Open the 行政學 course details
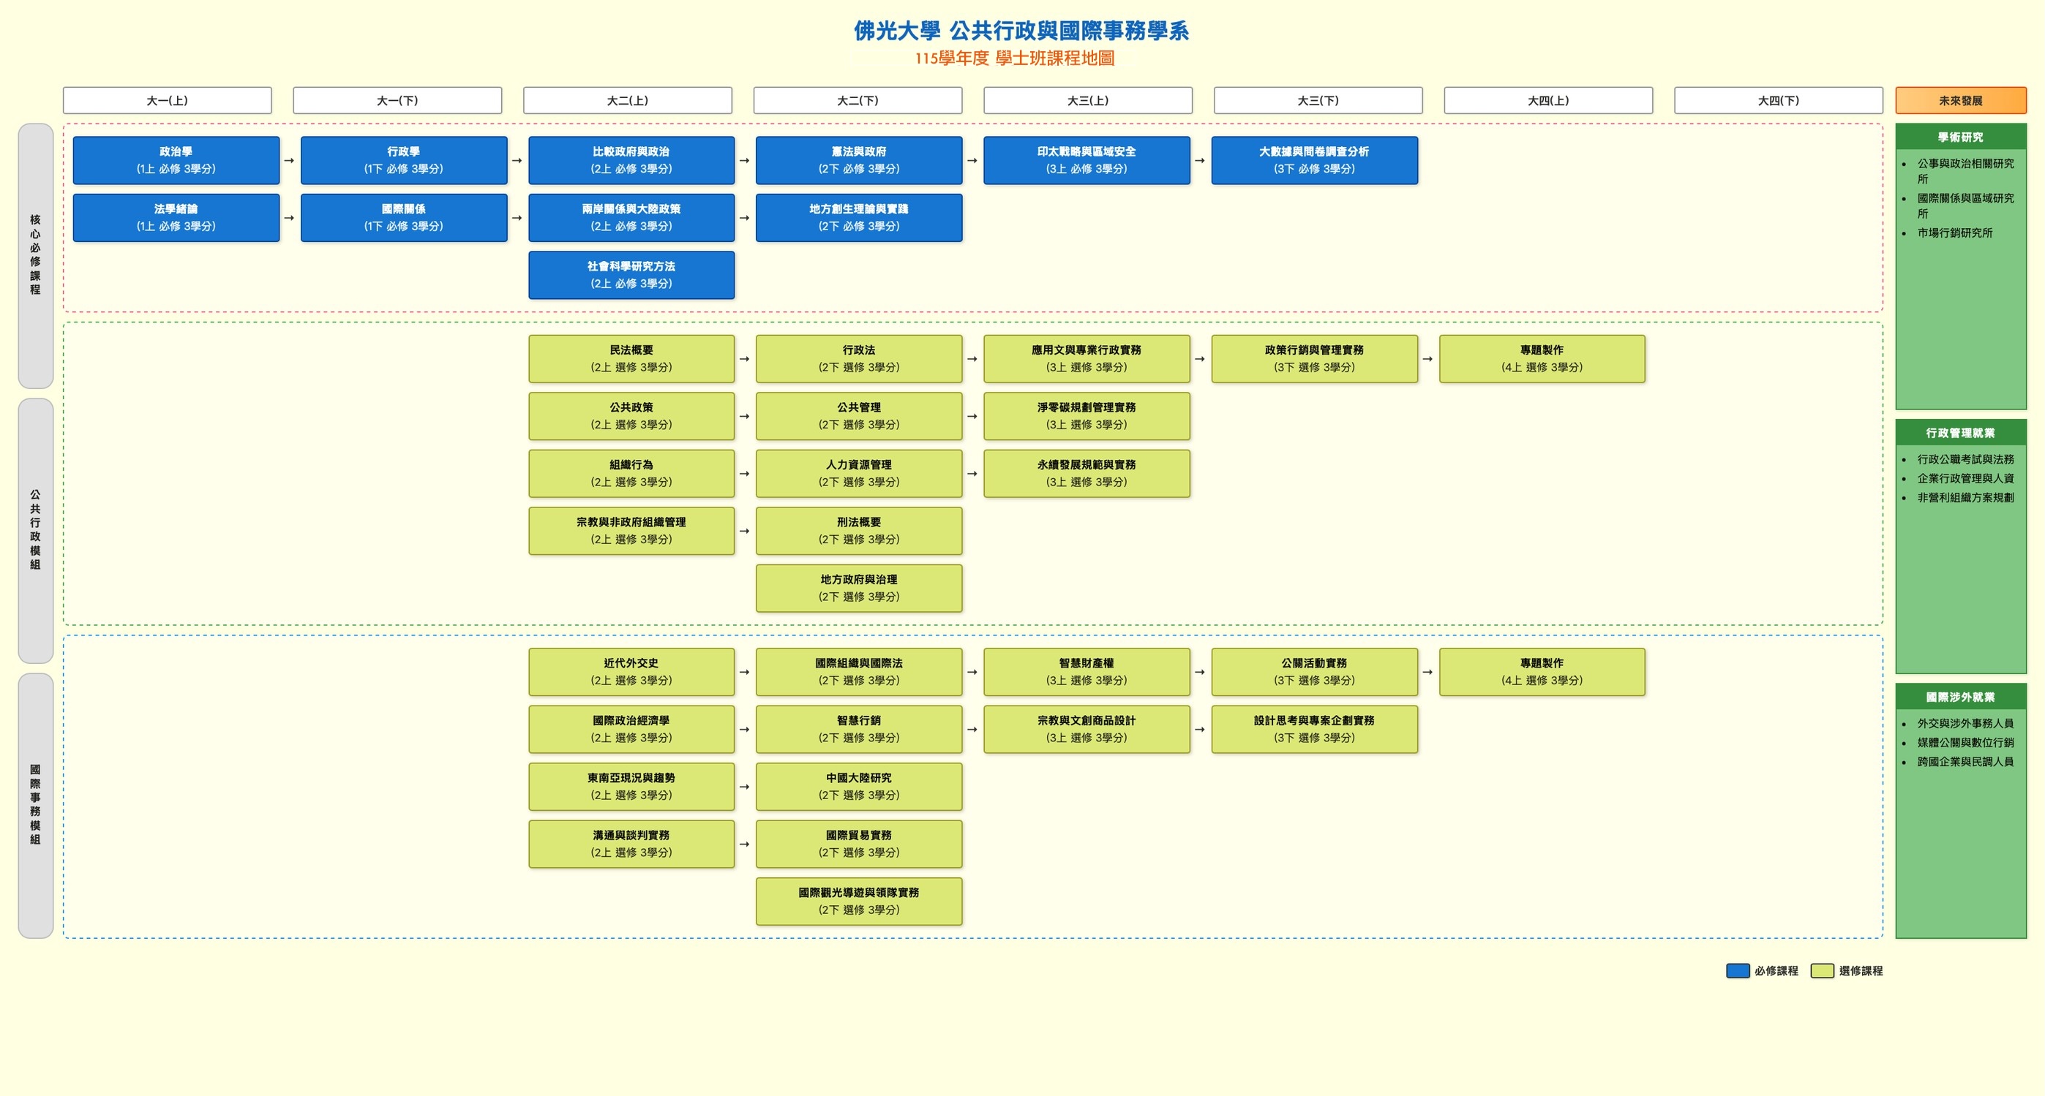The width and height of the screenshot is (2045, 1096). pos(404,160)
